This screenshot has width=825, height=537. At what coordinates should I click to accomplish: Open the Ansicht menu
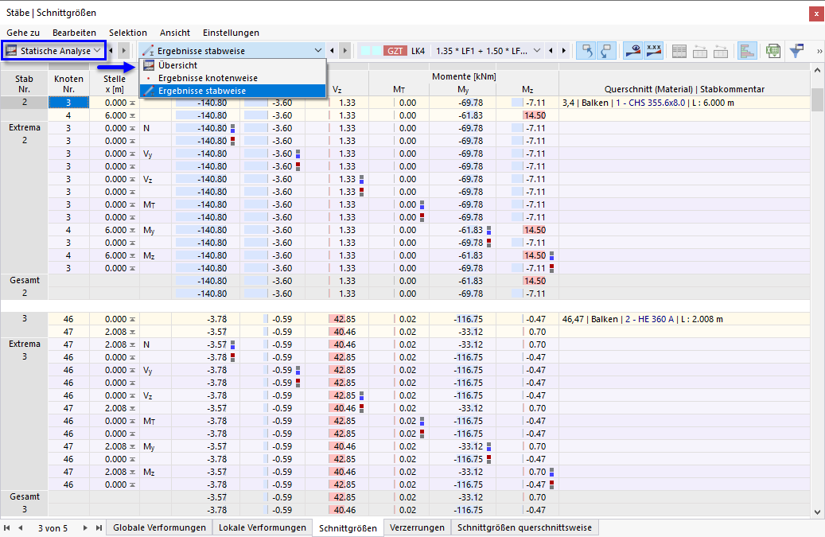[175, 33]
